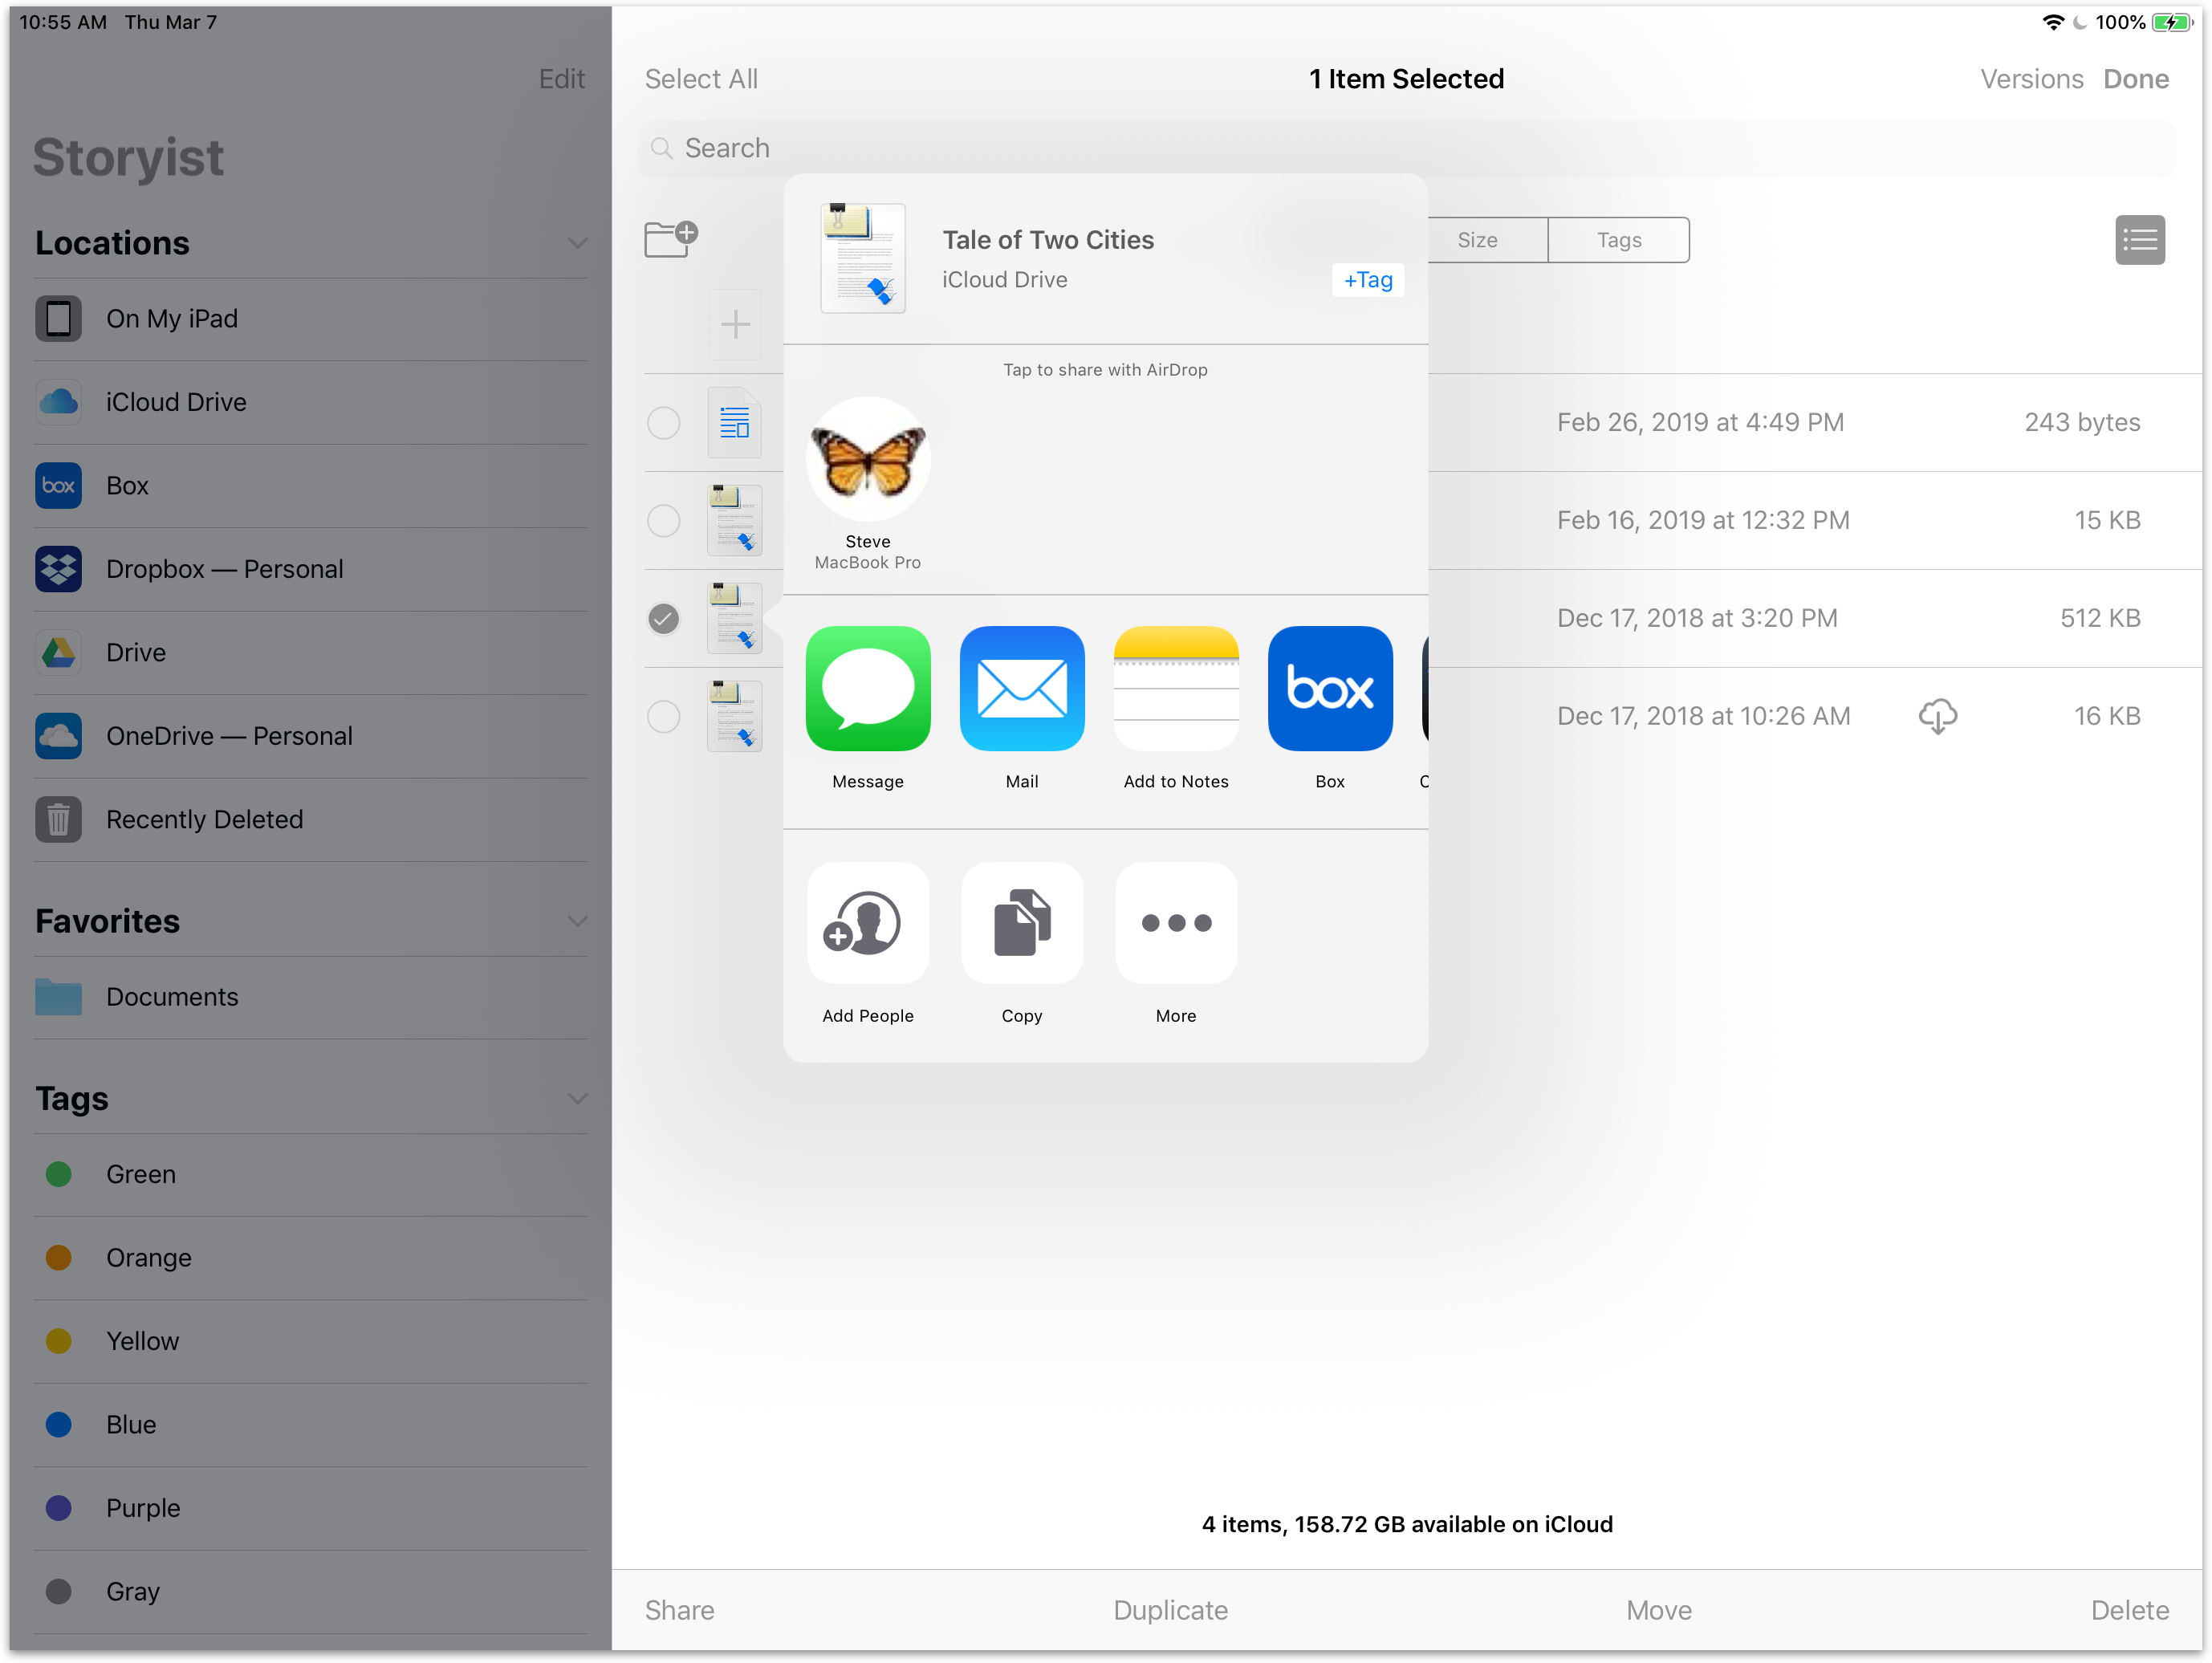Choose the Gray tag

(x=310, y=1592)
